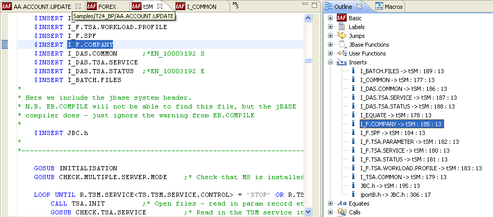Click the User Functions icon

pos(342,53)
